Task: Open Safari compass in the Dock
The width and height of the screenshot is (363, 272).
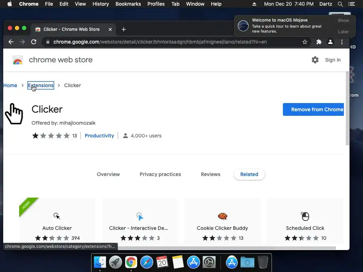Action: coord(147,262)
